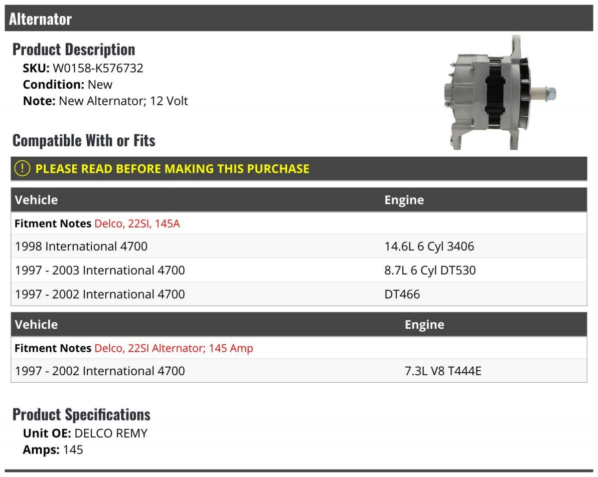598x477 pixels.
Task: Click the Product Specifications heading
Action: pyautogui.click(x=81, y=415)
